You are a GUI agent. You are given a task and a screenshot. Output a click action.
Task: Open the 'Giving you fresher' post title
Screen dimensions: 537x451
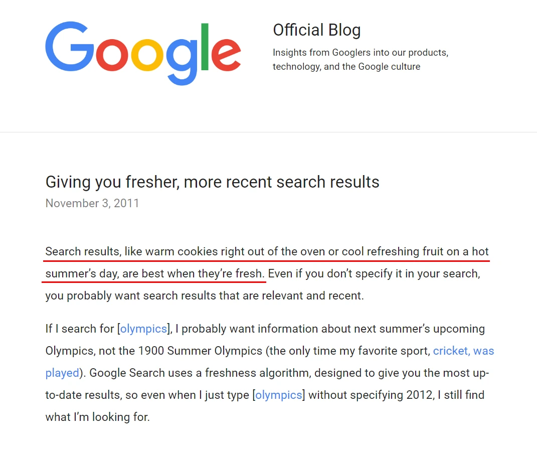pyautogui.click(x=212, y=182)
